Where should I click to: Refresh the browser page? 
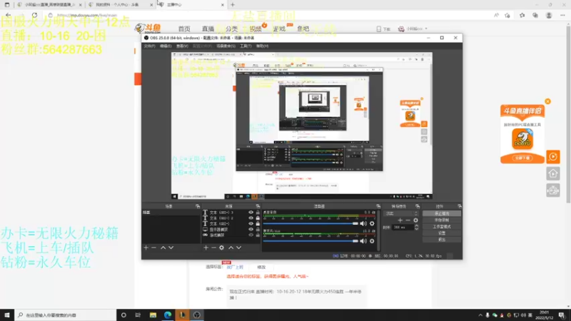click(x=34, y=15)
